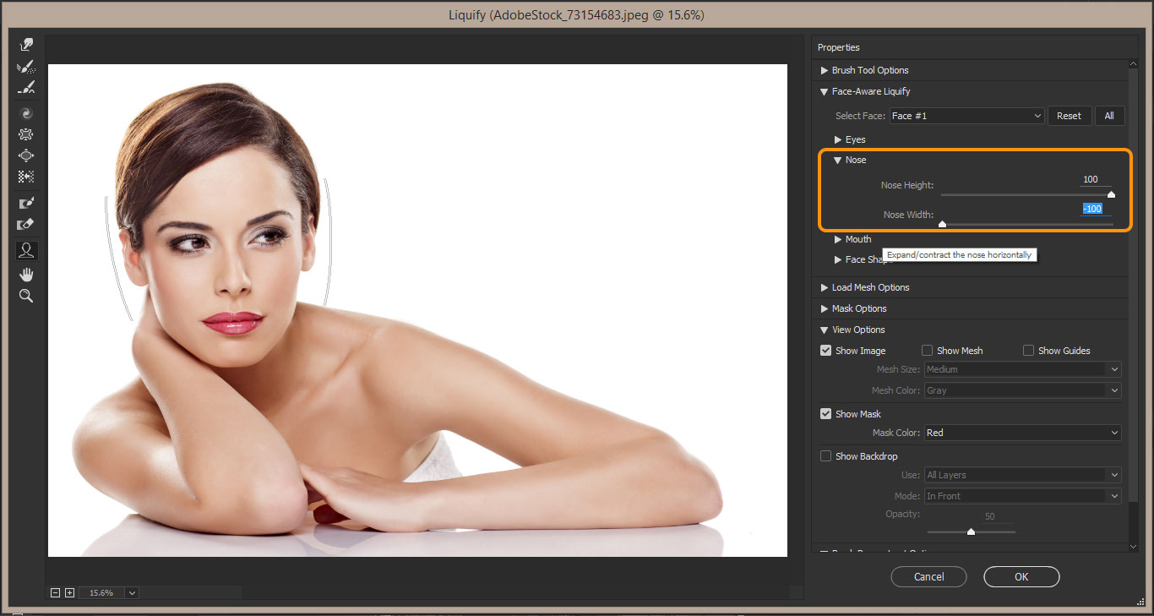
Task: Click the backdrop Opacity slider handle
Action: [971, 532]
